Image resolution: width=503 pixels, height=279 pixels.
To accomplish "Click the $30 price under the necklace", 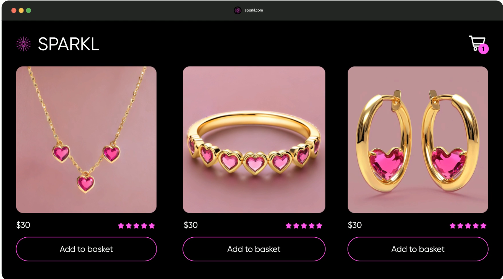I will 23,225.
